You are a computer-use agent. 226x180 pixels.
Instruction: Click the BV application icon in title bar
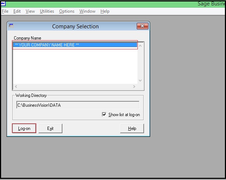click(x=3, y=4)
